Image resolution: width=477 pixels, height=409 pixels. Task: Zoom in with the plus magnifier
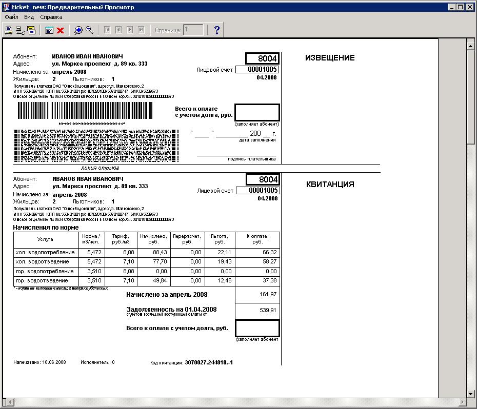point(78,30)
